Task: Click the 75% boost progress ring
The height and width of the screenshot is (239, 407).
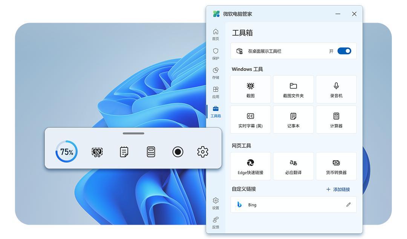Action: click(x=66, y=152)
